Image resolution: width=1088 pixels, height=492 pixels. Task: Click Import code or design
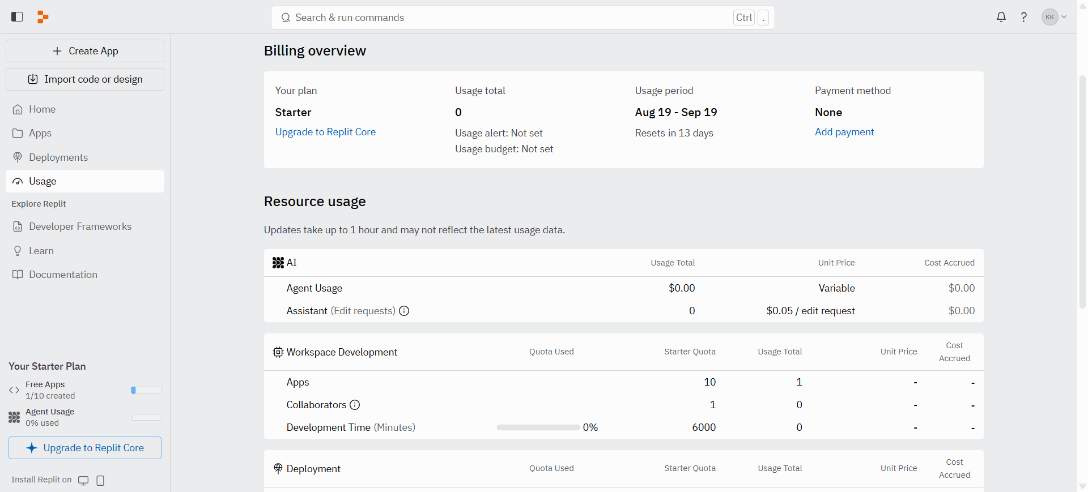coord(85,79)
